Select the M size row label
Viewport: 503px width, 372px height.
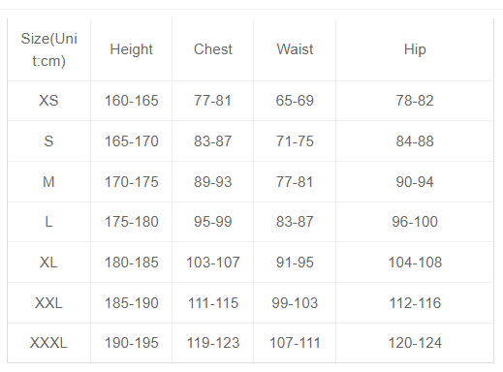[x=48, y=182]
